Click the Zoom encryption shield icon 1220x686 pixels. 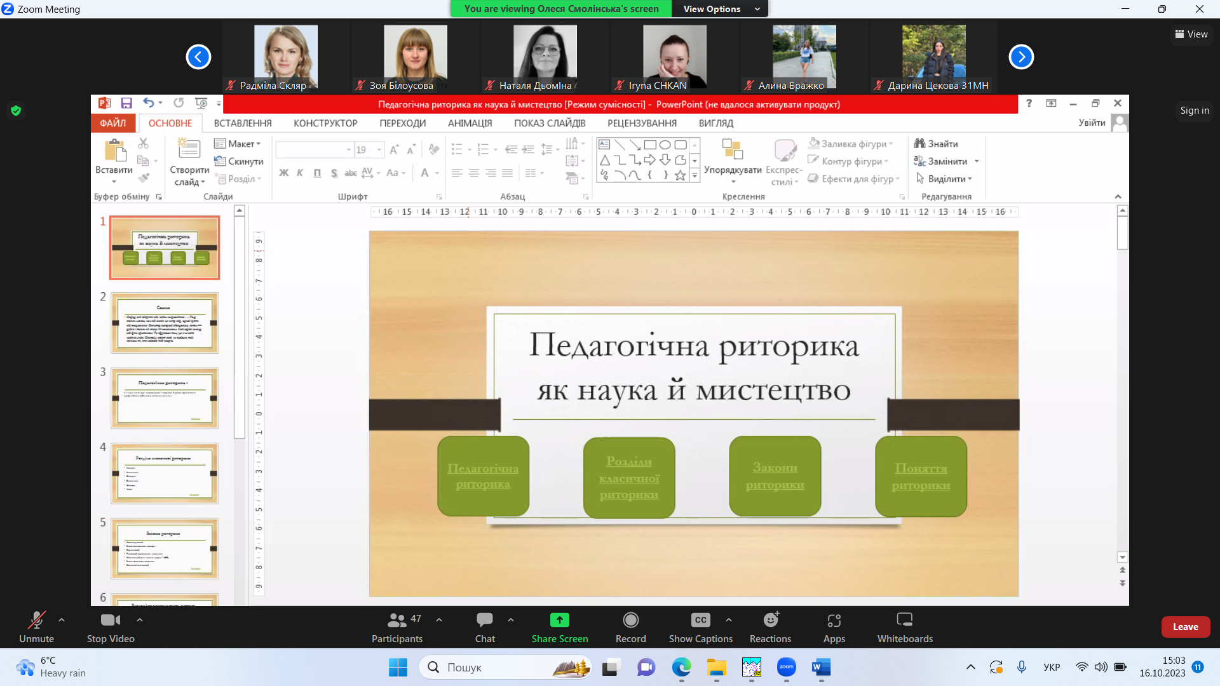tap(16, 111)
